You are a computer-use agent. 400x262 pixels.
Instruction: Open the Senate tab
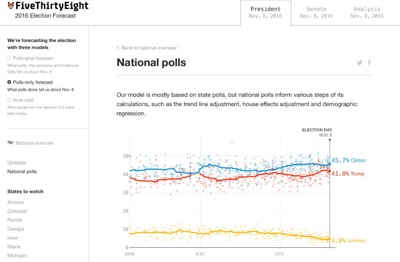pos(316,12)
